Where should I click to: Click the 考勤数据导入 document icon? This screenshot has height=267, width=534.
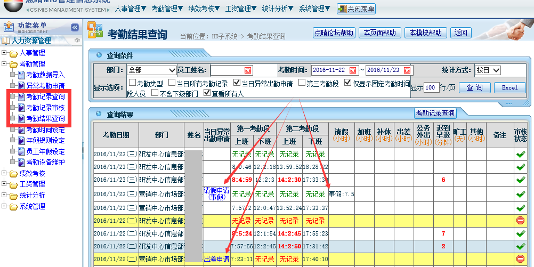tap(21, 75)
